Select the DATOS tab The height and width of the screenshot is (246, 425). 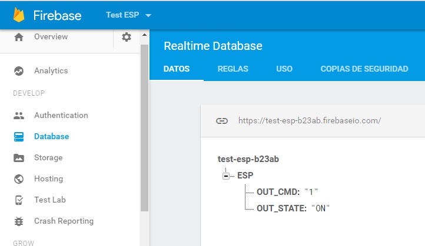point(177,69)
